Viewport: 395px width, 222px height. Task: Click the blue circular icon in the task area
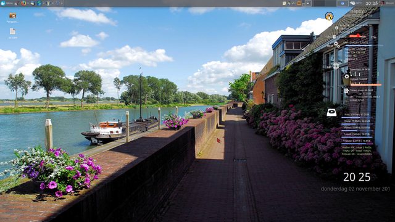point(343,3)
